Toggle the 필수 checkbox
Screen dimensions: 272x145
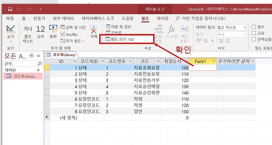(x=254, y=27)
